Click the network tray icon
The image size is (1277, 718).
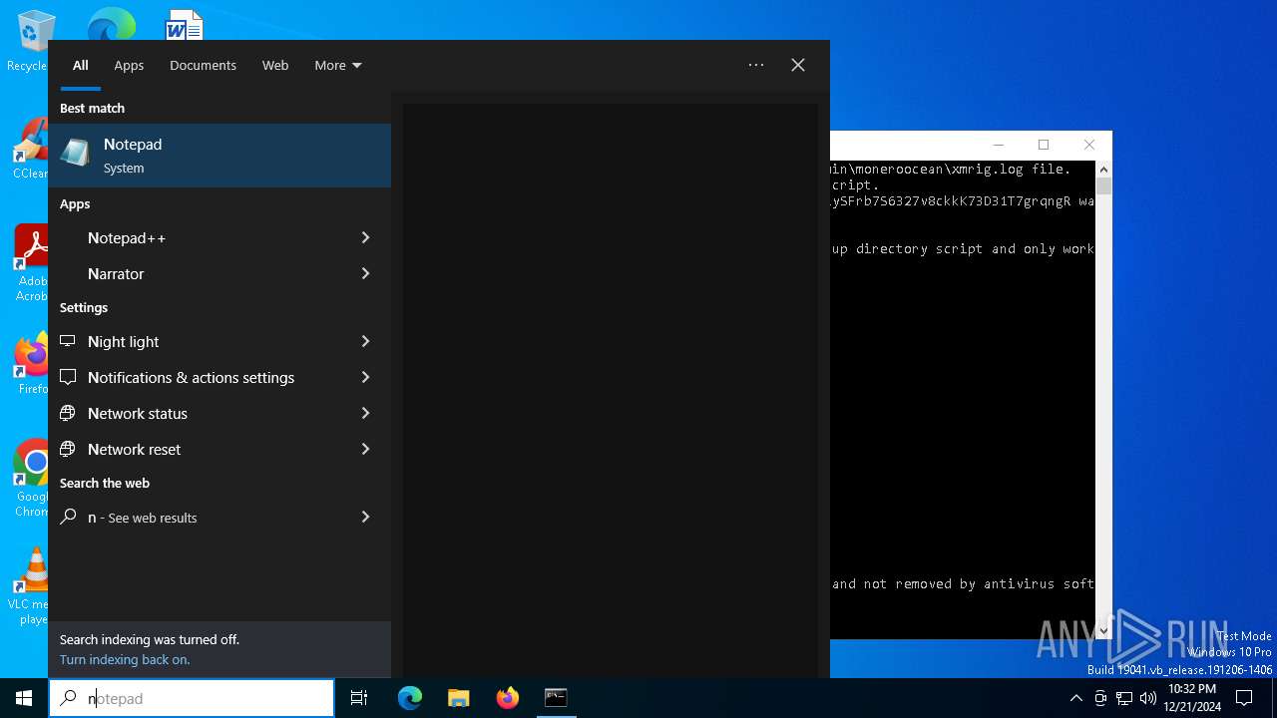tap(1124, 698)
